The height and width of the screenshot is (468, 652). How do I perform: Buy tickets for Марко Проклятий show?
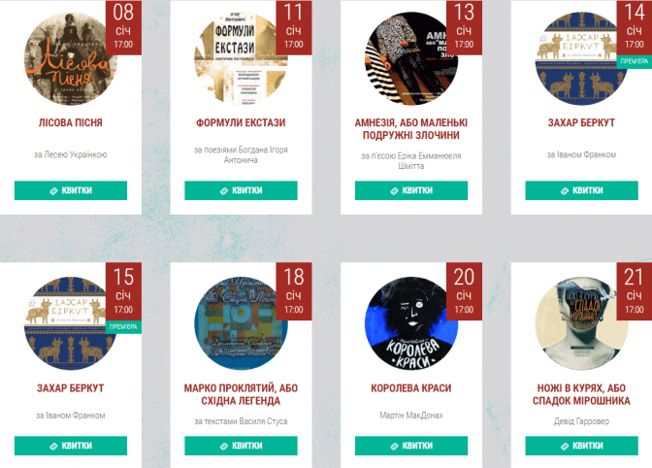(241, 446)
